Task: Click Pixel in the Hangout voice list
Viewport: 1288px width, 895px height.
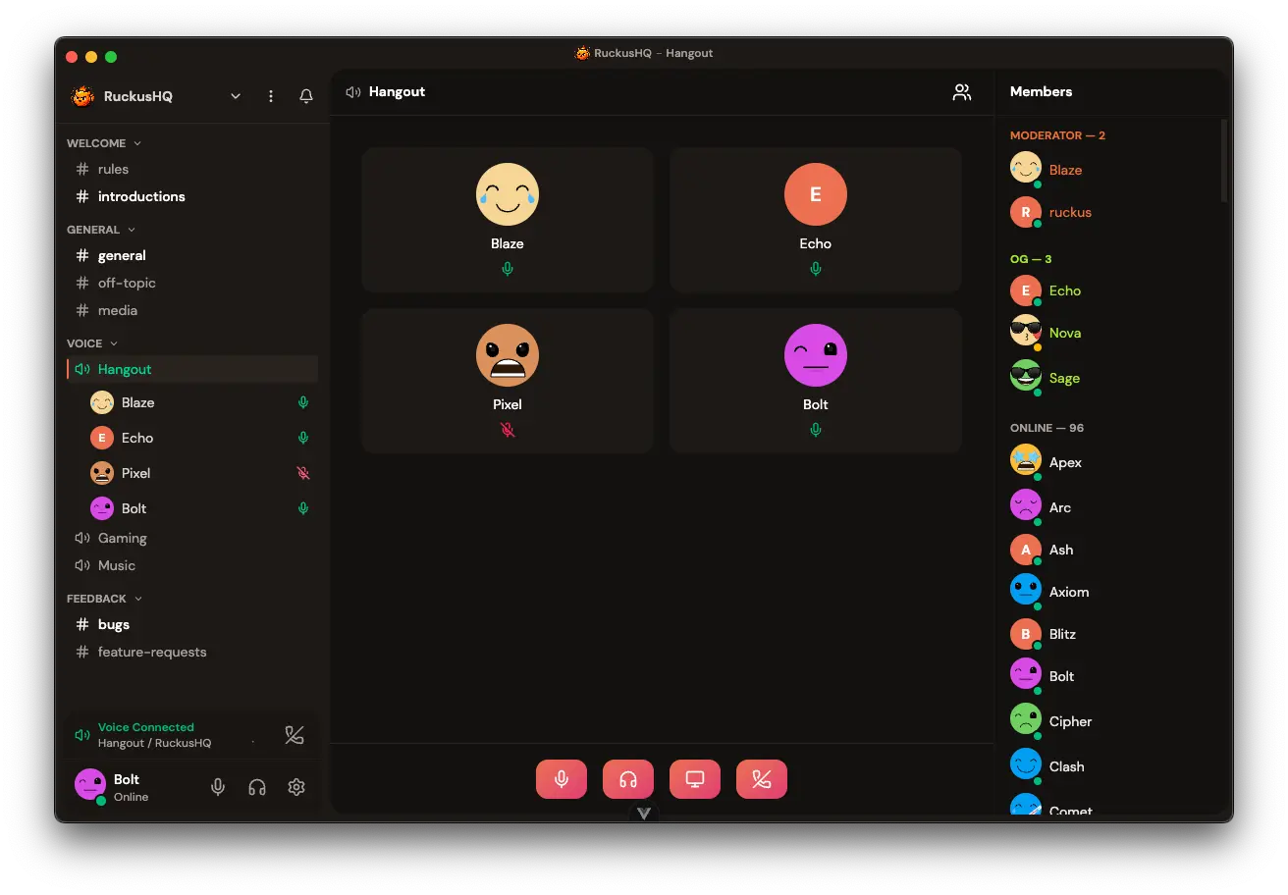Action: pos(200,473)
